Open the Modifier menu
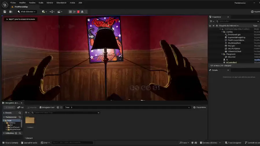 (x=22, y=3)
